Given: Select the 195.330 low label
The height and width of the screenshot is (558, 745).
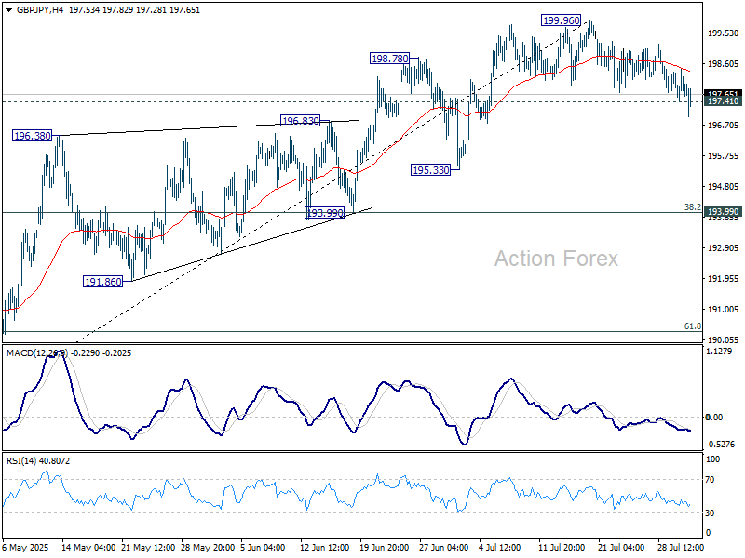Looking at the screenshot, I should click(430, 169).
